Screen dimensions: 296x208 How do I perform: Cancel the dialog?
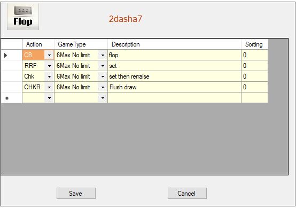click(x=187, y=193)
